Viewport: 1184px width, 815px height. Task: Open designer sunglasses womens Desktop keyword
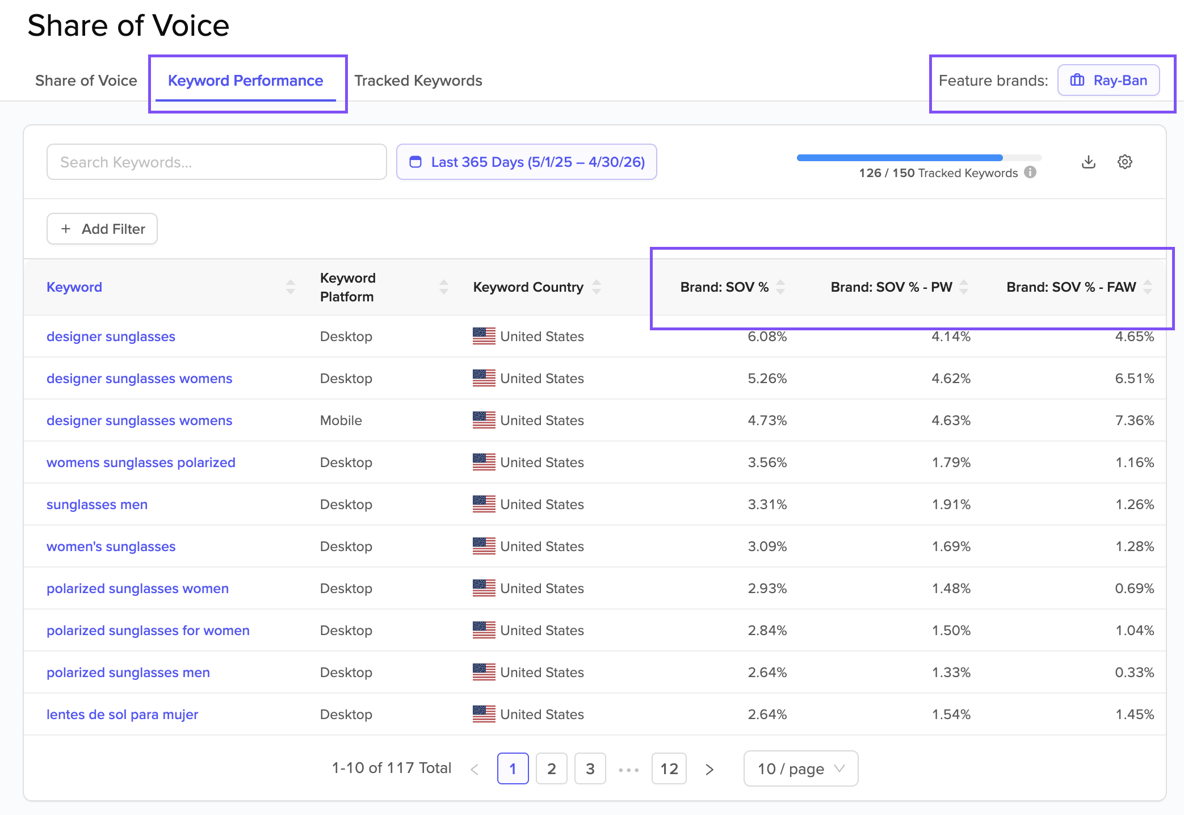click(139, 379)
